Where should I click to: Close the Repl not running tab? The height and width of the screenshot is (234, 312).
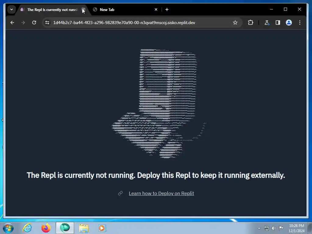tap(83, 9)
